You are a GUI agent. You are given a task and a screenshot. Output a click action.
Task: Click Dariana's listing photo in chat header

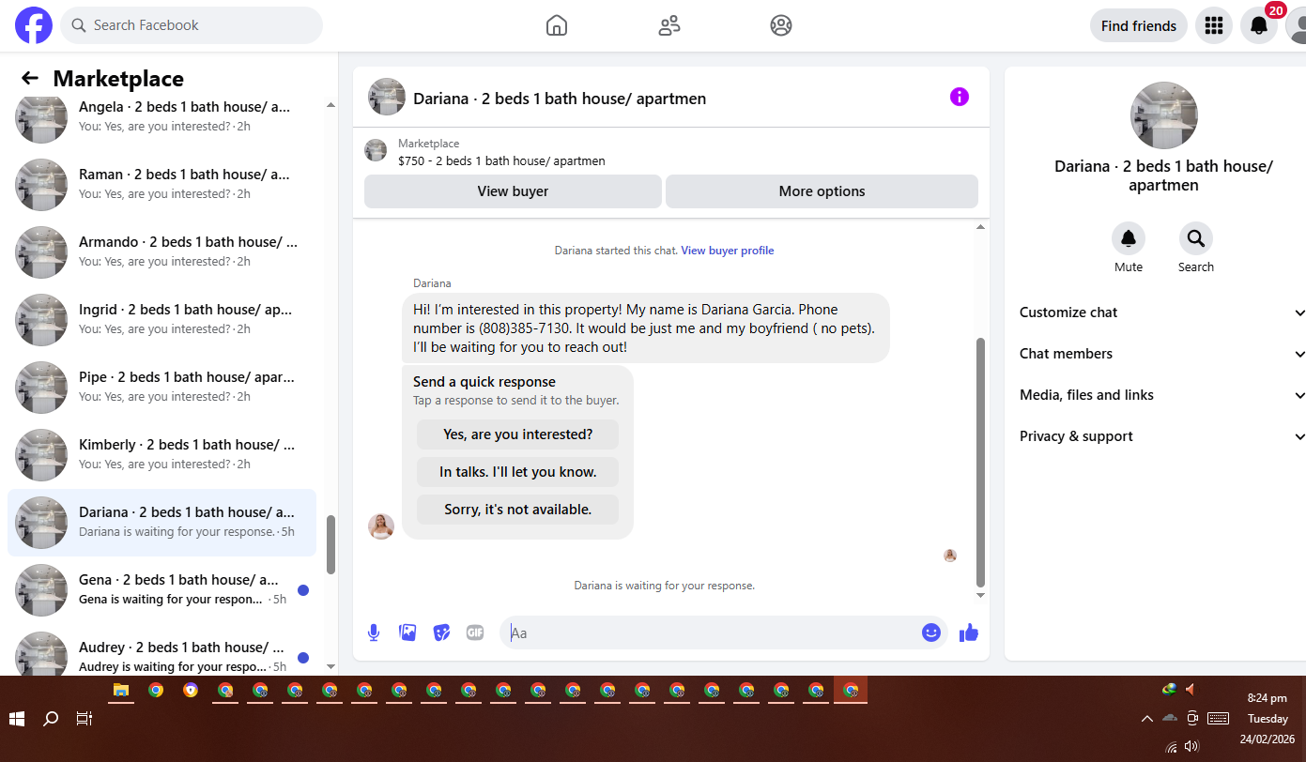(387, 97)
